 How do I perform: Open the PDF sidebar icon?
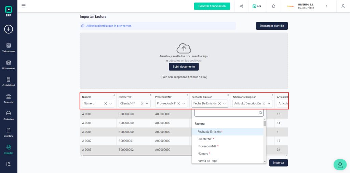coord(9,164)
